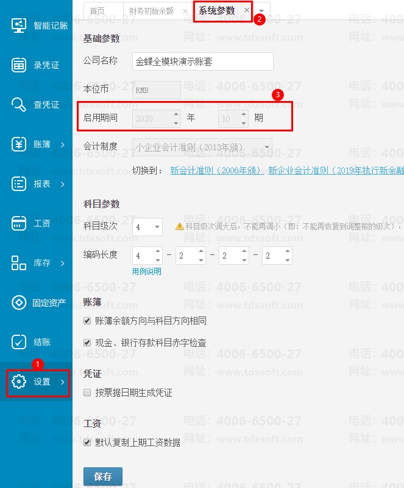404x488 pixels.
Task: Click the 公司名称 input field
Action: point(203,62)
